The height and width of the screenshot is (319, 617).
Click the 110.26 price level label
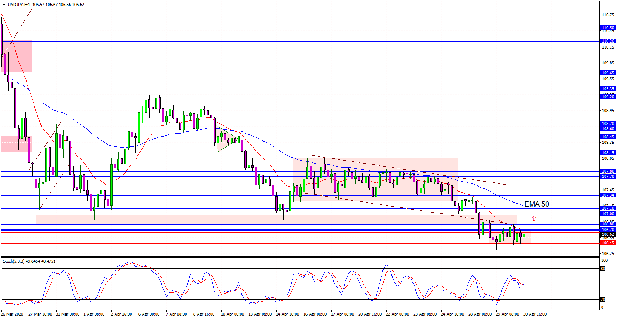(608, 41)
